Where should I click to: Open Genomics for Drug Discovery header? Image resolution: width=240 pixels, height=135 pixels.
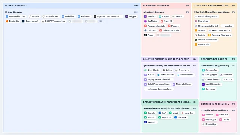[218, 59]
